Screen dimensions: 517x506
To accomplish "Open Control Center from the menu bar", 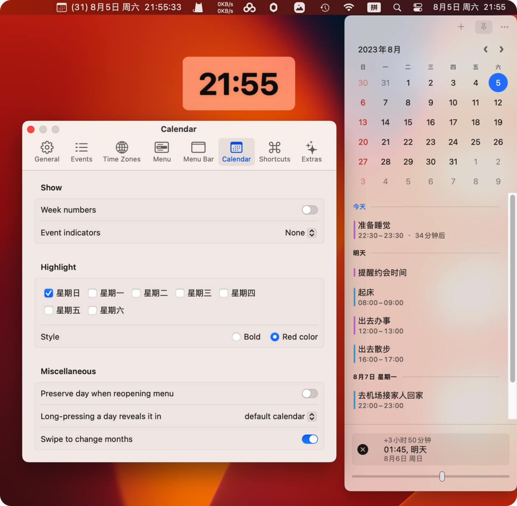I will click(x=418, y=7).
